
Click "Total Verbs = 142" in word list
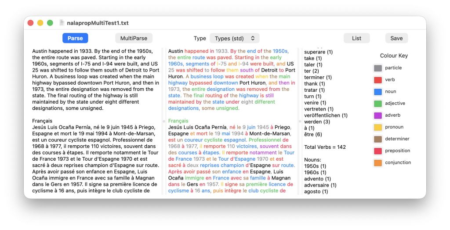[x=325, y=147]
